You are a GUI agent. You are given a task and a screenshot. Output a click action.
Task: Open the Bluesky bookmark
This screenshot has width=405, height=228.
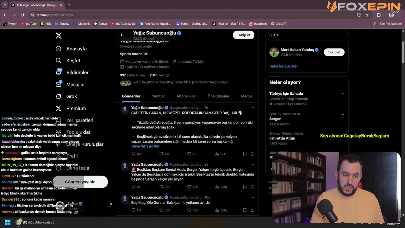point(62,24)
